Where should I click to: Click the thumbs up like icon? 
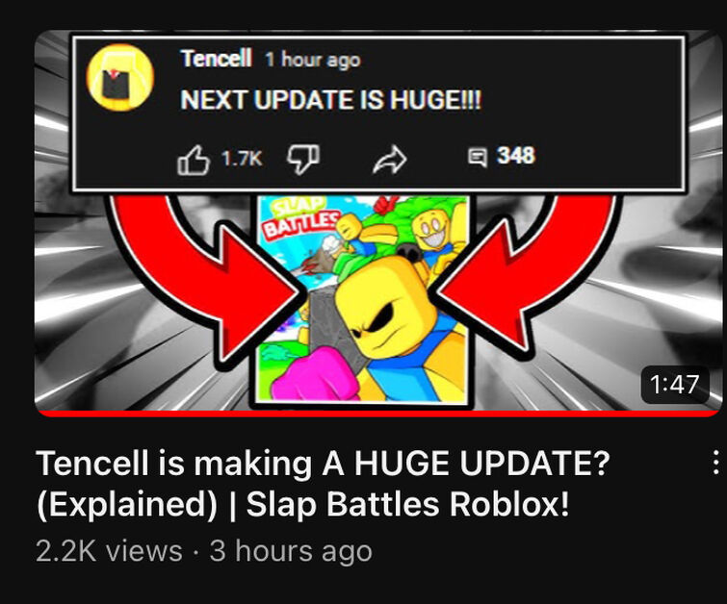coord(194,161)
